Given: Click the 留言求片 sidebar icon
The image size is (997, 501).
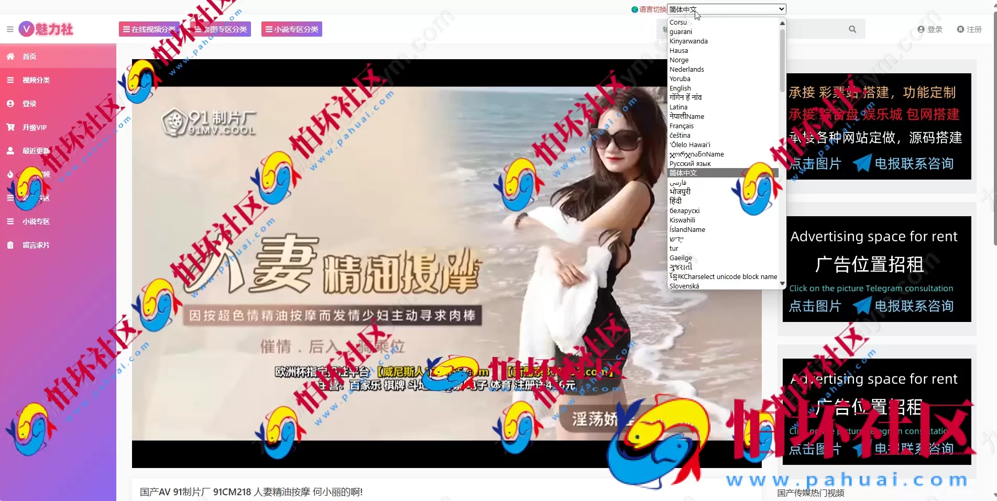Looking at the screenshot, I should (10, 244).
